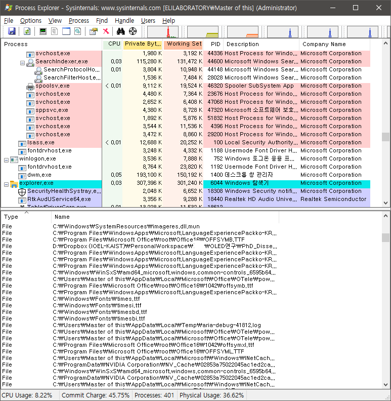
Task: Sort by the CPU column header
Action: (112, 44)
